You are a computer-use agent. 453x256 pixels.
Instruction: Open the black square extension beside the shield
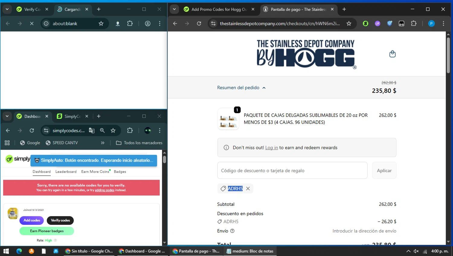[401, 24]
